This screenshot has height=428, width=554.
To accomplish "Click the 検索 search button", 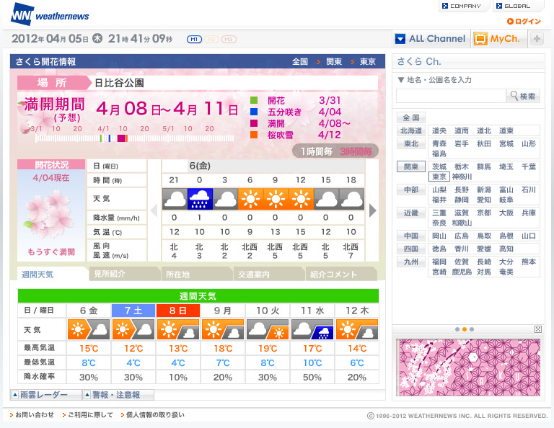I will [x=523, y=96].
